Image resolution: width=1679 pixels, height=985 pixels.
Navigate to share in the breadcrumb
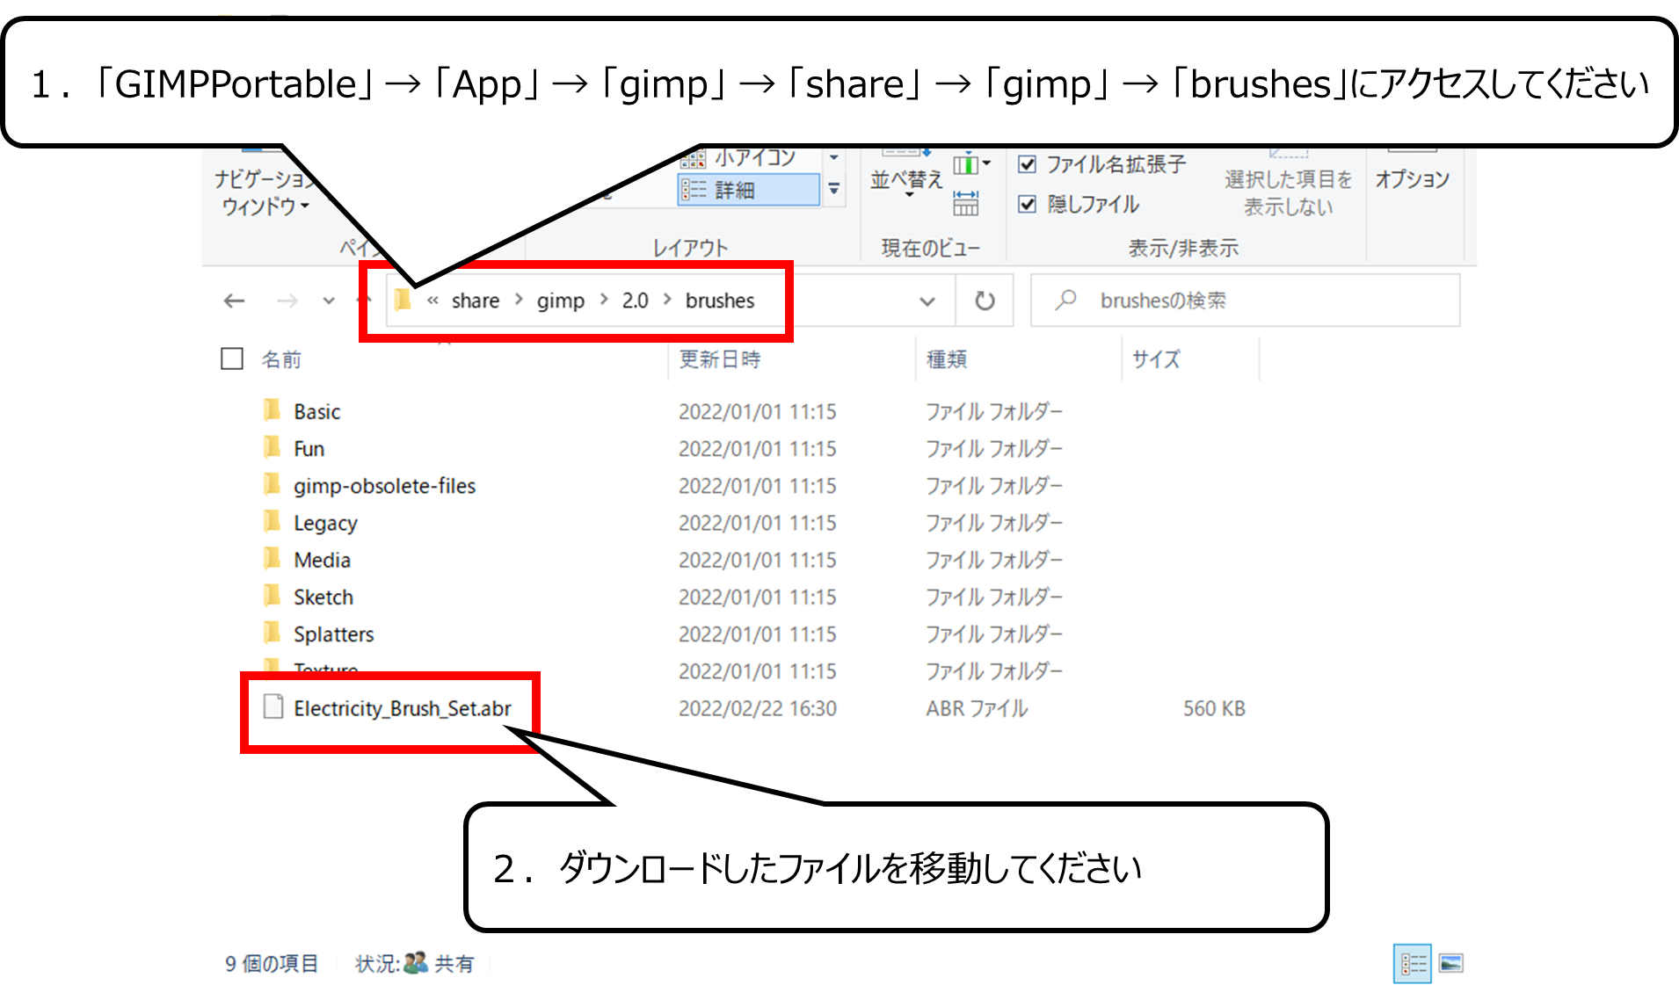pyautogui.click(x=476, y=301)
